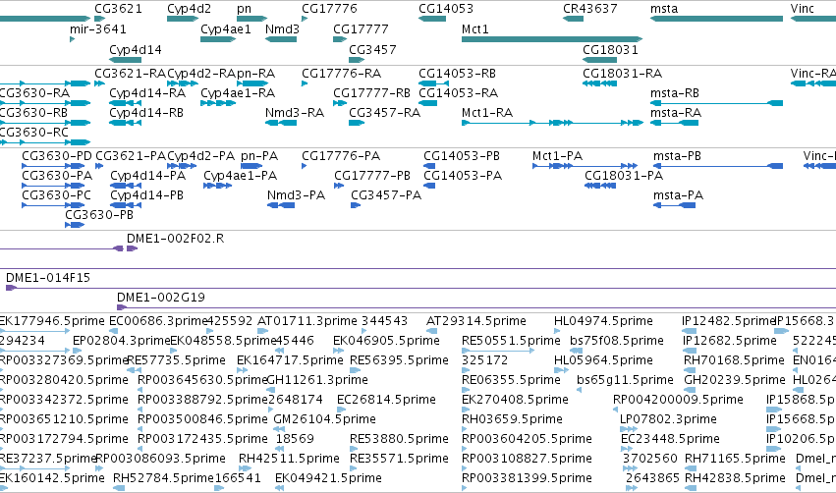Click the long Mct1 gene bar
The height and width of the screenshot is (493, 836).
[551, 39]
